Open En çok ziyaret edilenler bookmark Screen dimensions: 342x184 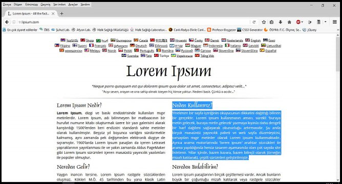click(20, 30)
